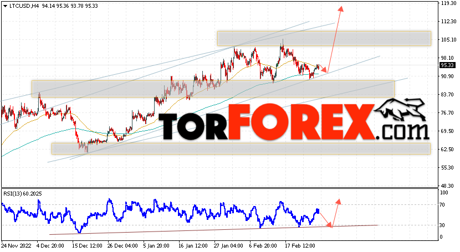The image size is (460, 252).
Task: Click the 69.50 price axis label
Action: (x=448, y=131)
